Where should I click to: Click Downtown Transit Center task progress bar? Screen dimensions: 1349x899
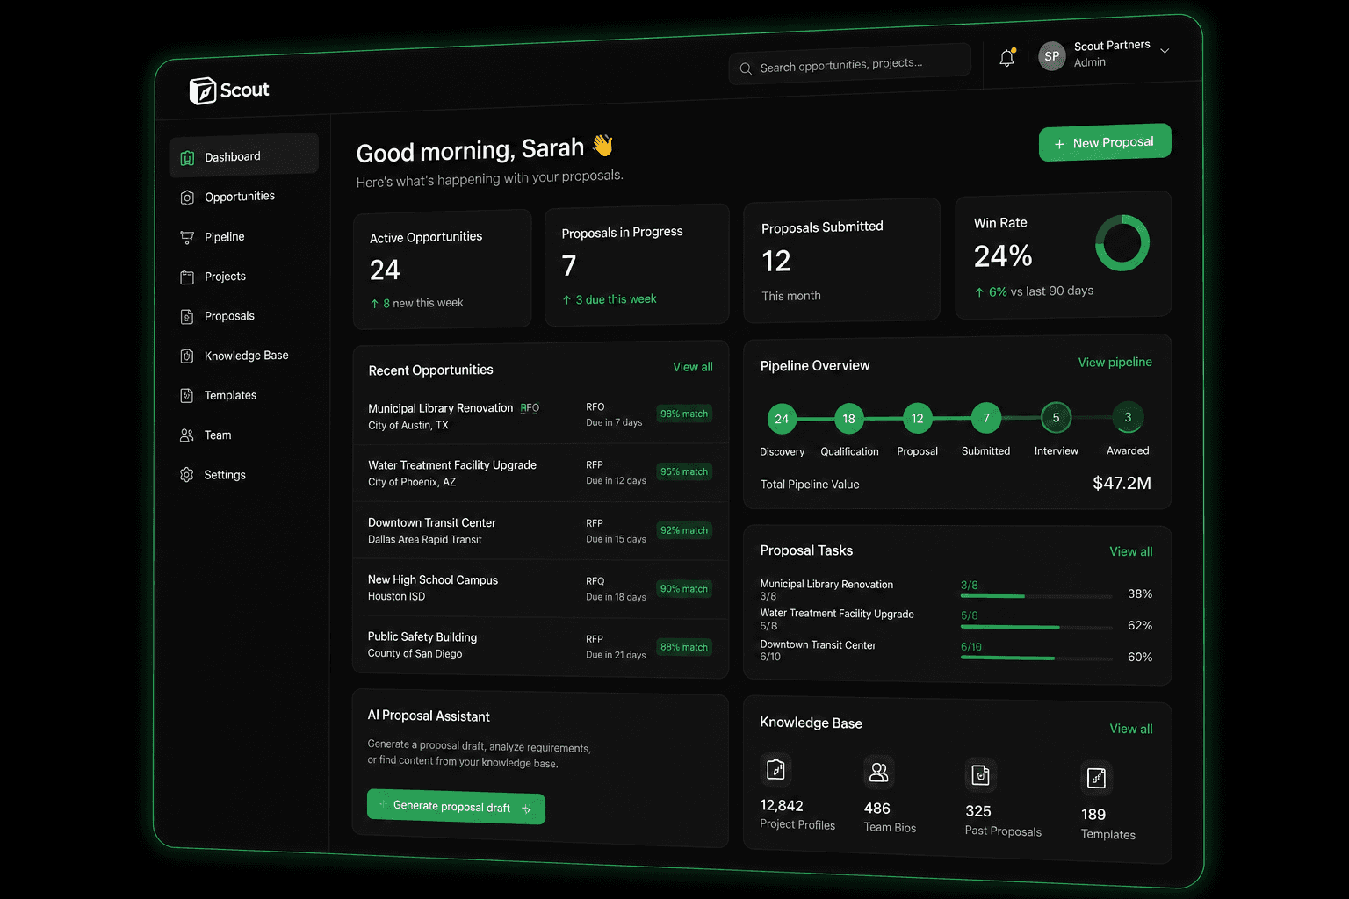1036,658
